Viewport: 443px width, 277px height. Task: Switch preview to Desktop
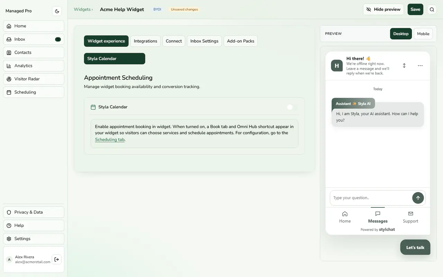(401, 34)
